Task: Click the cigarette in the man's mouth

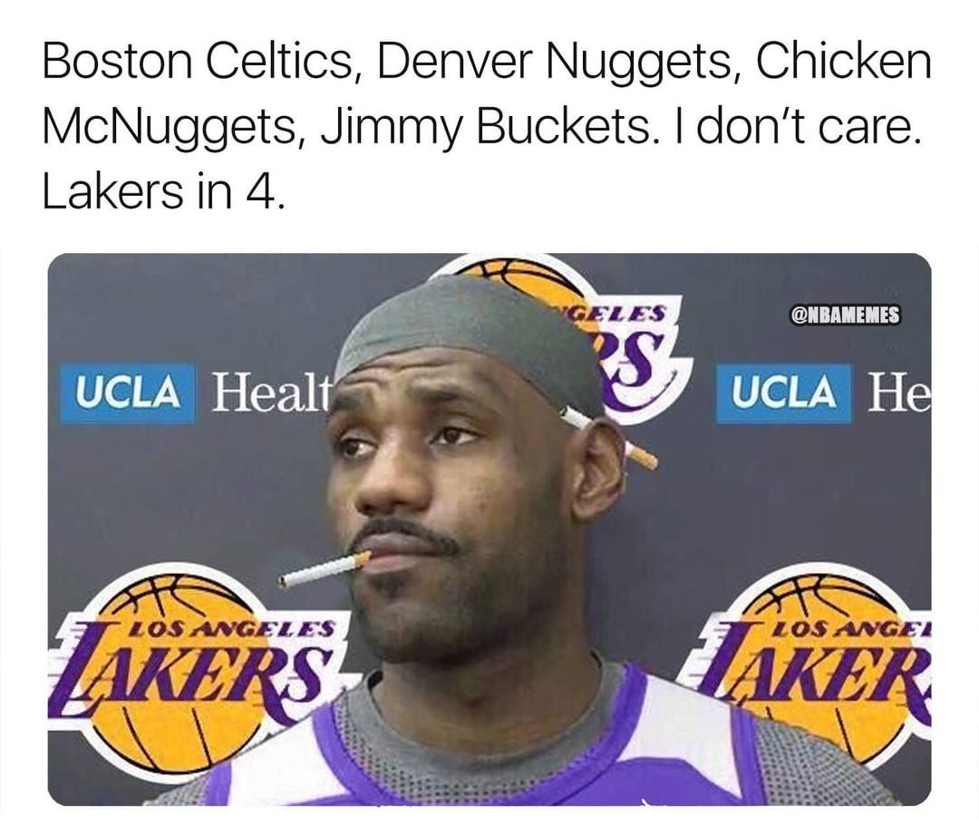Action: (x=325, y=569)
